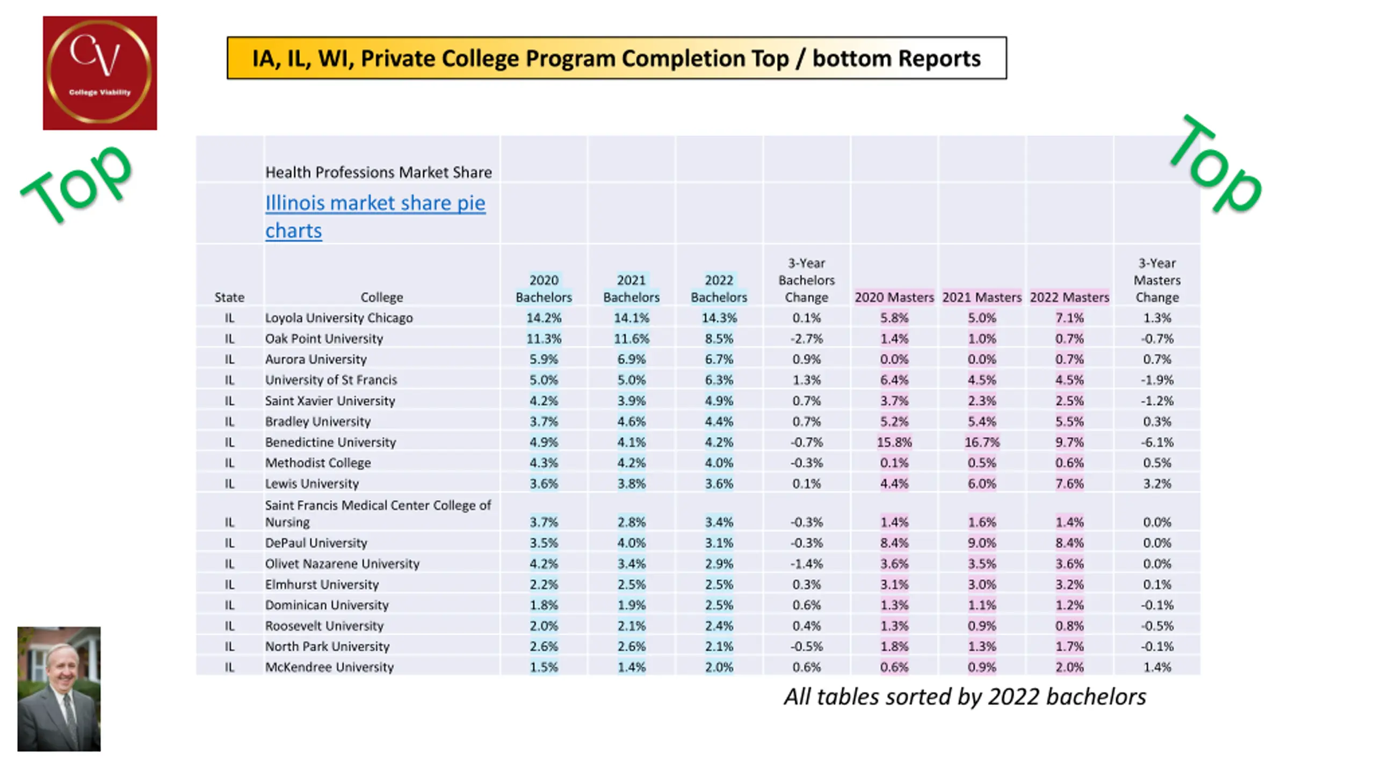The image size is (1375, 773).
Task: Click the Oak Point University cell
Action: point(324,339)
